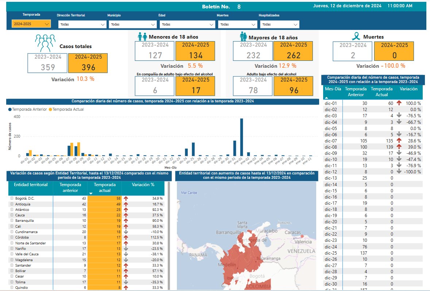The width and height of the screenshot is (430, 291).
Task: Click the Menores de 18 años icon
Action: (142, 37)
